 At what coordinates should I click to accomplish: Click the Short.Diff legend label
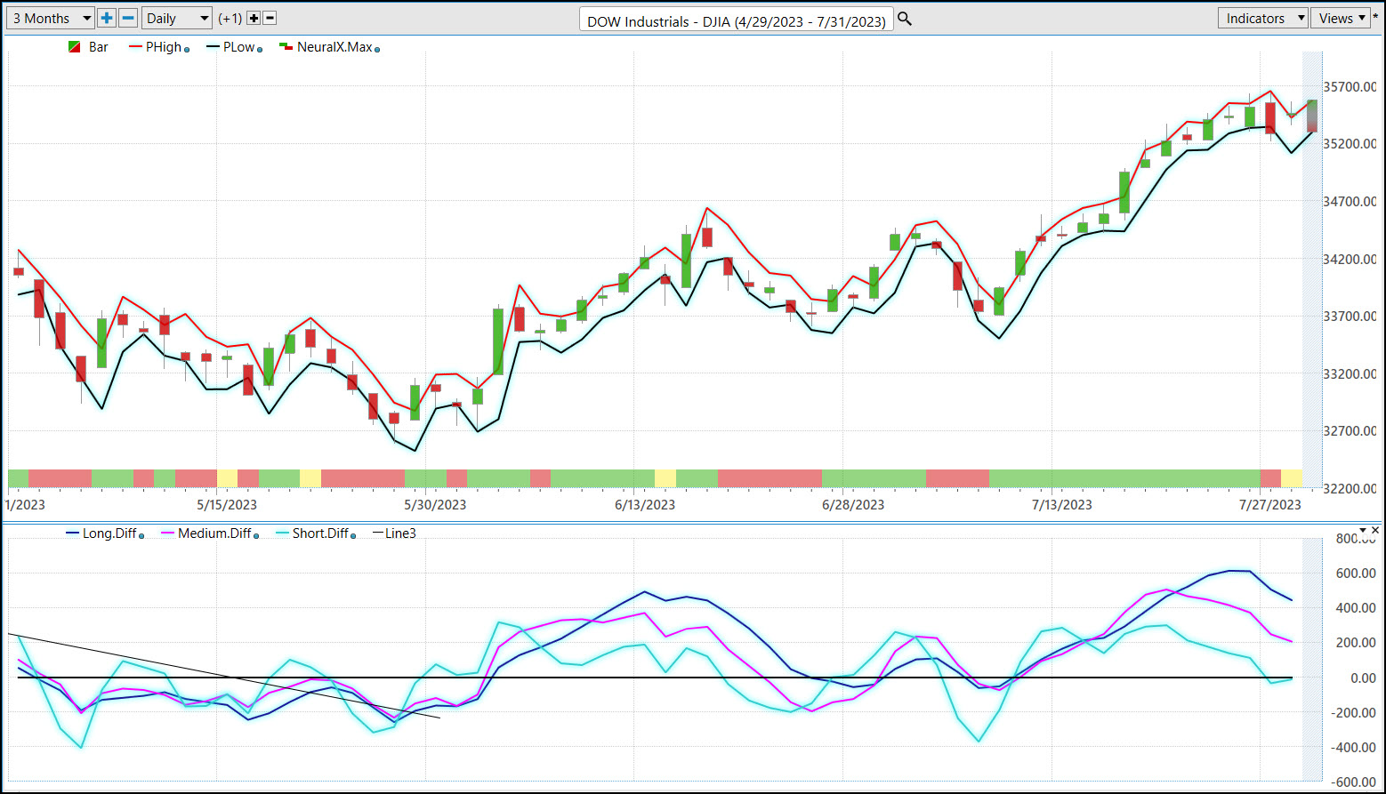[x=320, y=533]
